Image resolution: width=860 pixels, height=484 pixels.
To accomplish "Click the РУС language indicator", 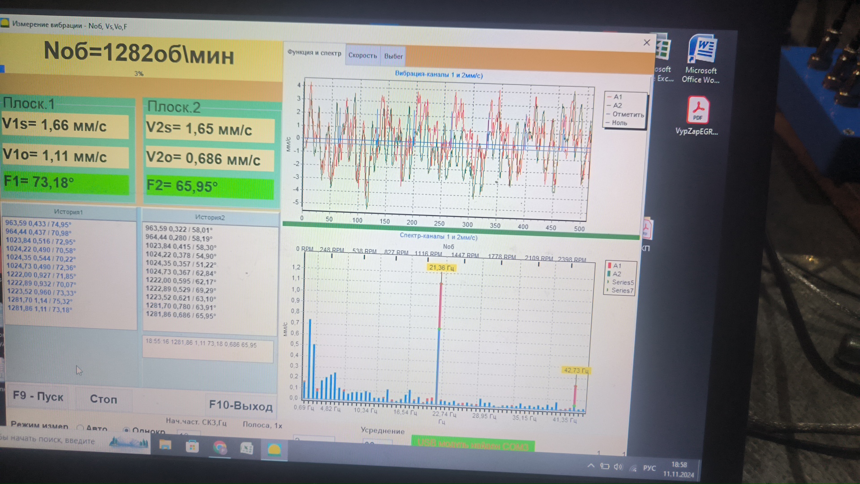I will pyautogui.click(x=649, y=468).
